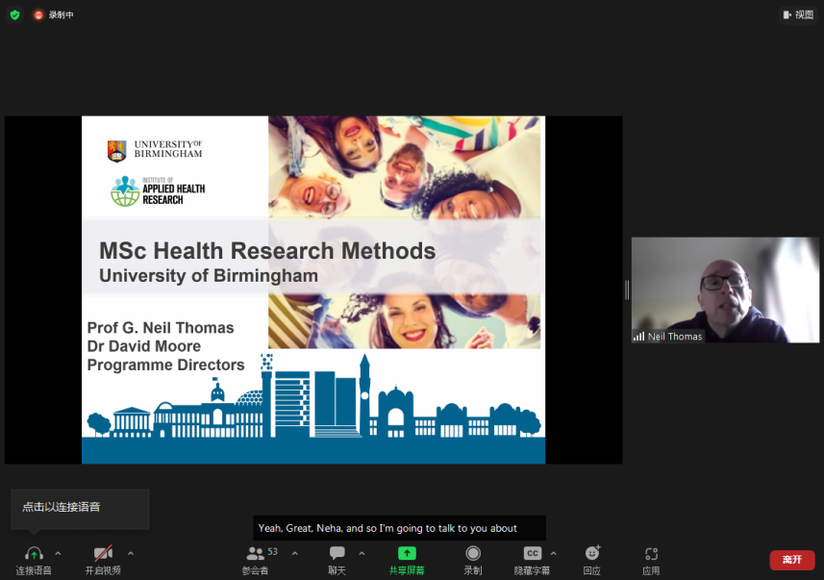The height and width of the screenshot is (580, 824).
Task: Click the 录制 record button
Action: coord(473,560)
